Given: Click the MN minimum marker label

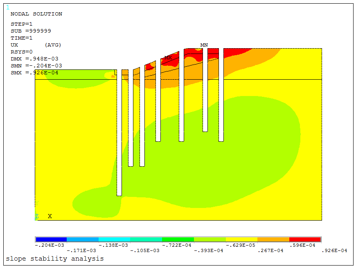Looking at the screenshot, I should (x=204, y=45).
